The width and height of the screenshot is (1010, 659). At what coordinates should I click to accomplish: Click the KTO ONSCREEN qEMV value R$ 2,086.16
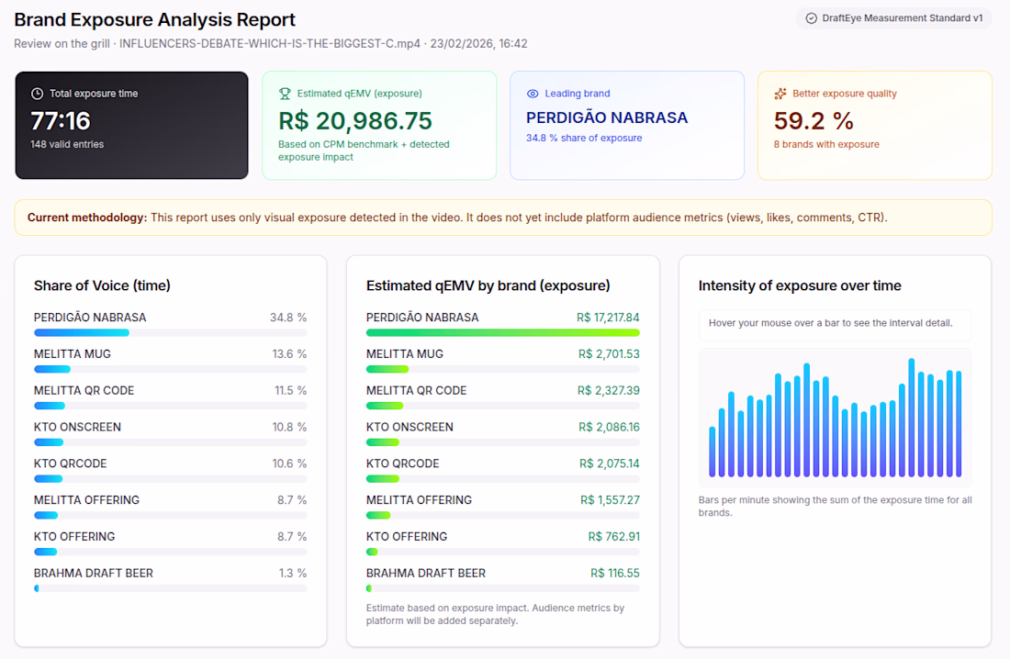pyautogui.click(x=609, y=427)
